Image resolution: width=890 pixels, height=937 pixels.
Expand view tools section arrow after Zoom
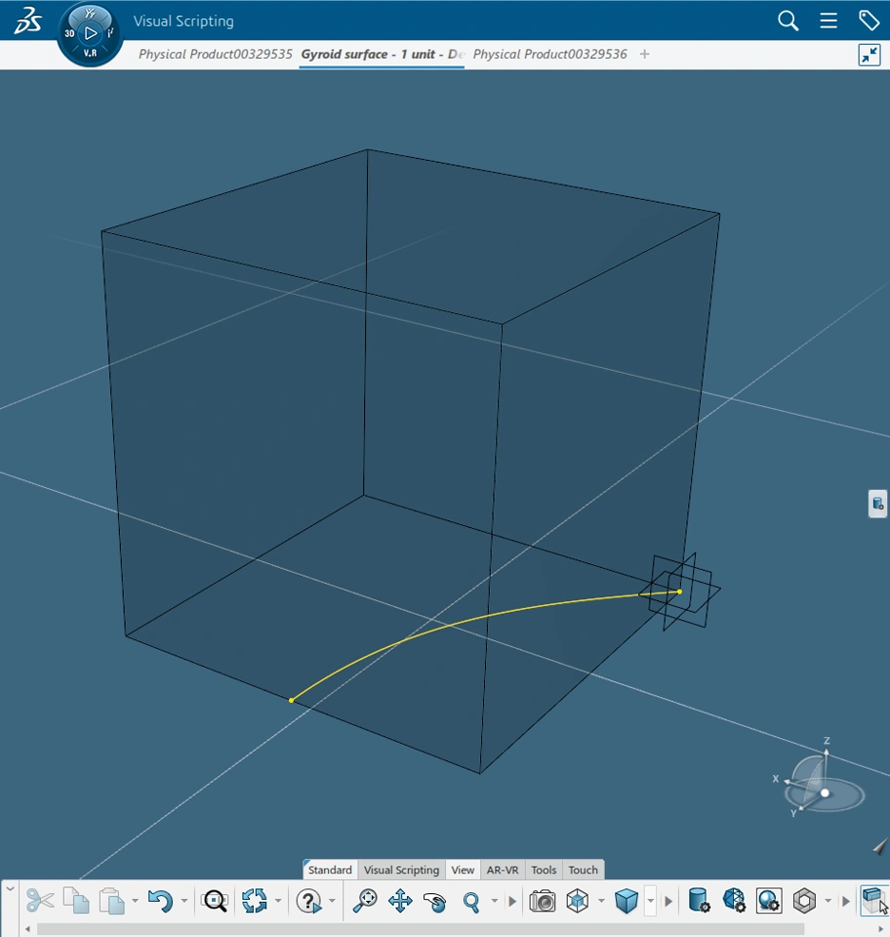[x=512, y=901]
